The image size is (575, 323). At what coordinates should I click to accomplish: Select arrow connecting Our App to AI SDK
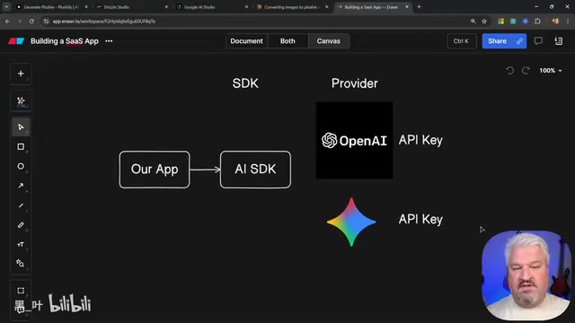point(205,170)
